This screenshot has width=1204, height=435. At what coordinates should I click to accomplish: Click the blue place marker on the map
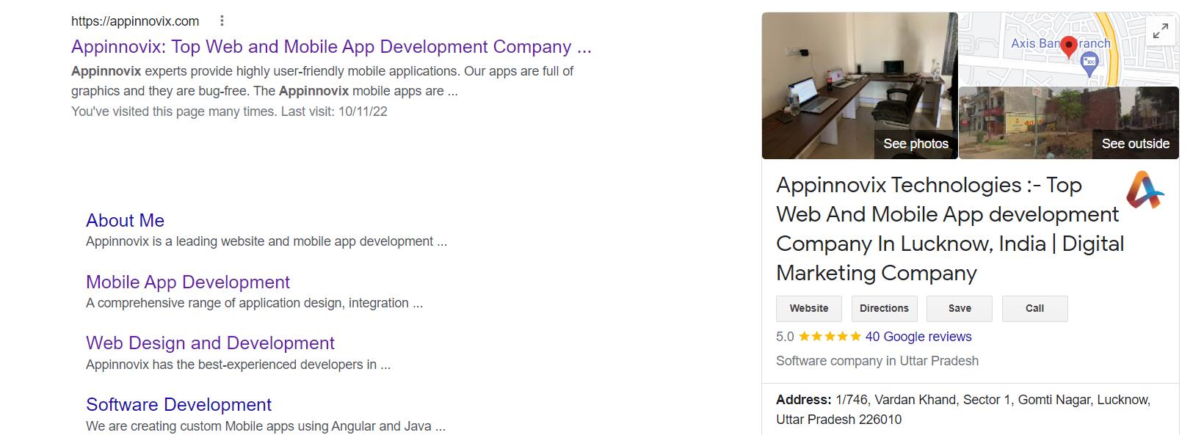tap(1089, 65)
